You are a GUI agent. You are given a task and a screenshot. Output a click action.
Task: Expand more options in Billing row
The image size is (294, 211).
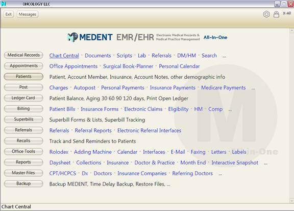tap(230, 110)
